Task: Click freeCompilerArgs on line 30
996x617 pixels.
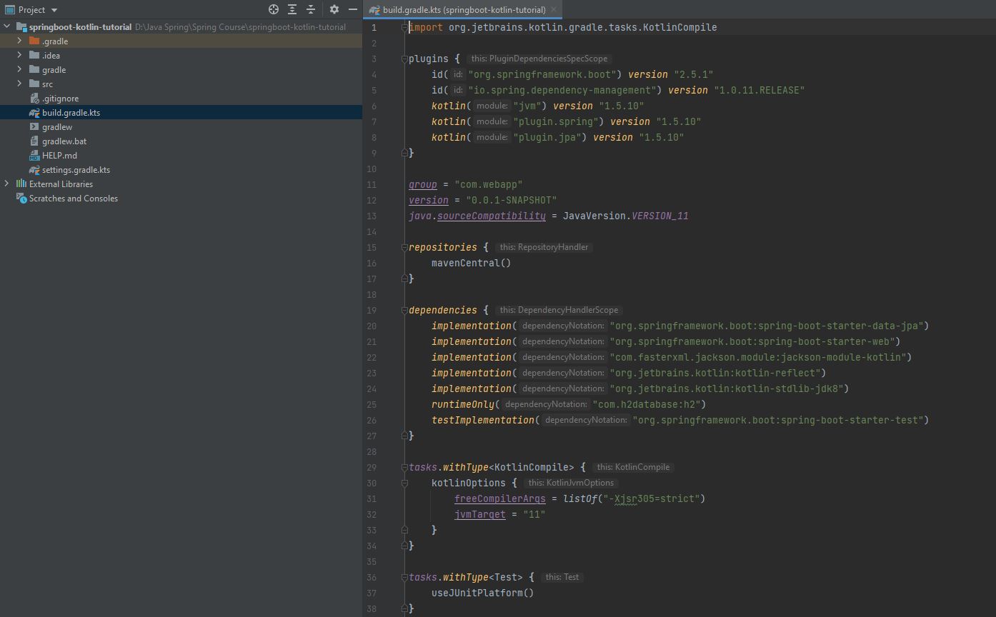Action: 500,498
